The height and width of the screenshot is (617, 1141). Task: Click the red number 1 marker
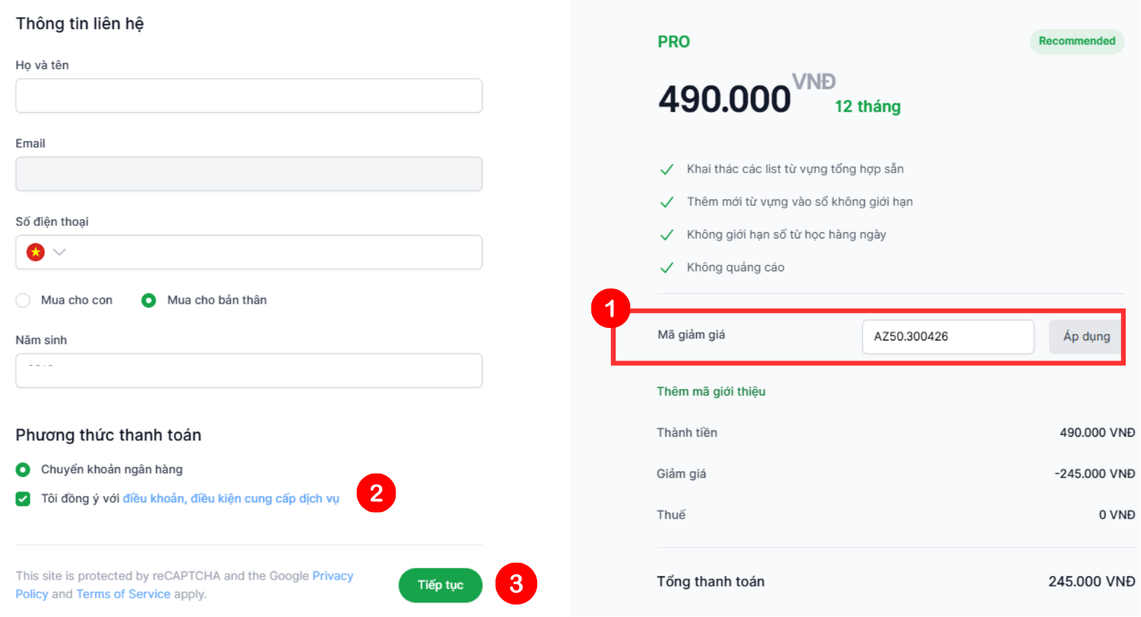point(610,308)
